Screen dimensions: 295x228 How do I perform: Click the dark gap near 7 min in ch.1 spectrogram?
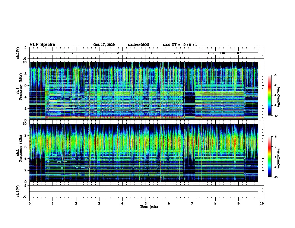click(x=189, y=102)
